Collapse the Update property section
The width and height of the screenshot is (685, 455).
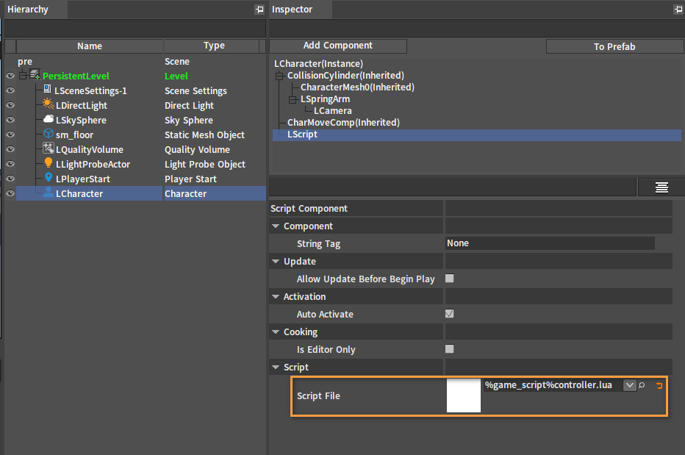pyautogui.click(x=276, y=262)
